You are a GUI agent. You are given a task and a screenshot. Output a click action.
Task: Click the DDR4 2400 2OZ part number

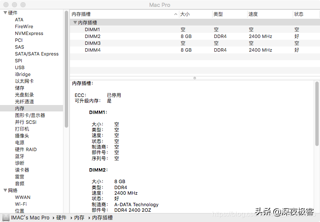click(x=133, y=210)
